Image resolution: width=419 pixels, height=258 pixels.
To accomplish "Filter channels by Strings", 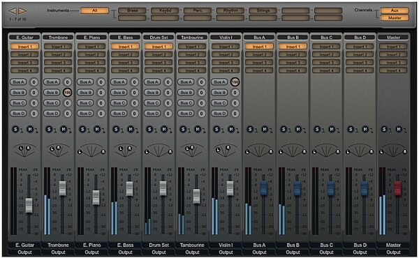I will (263, 10).
